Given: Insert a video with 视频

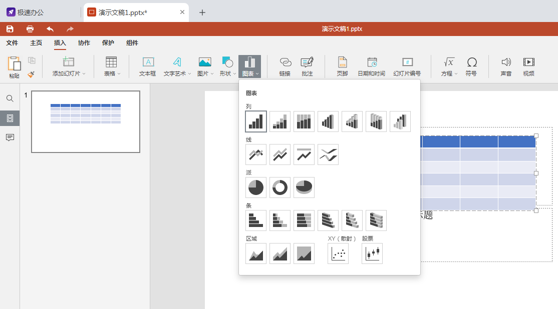Looking at the screenshot, I should tap(529, 66).
